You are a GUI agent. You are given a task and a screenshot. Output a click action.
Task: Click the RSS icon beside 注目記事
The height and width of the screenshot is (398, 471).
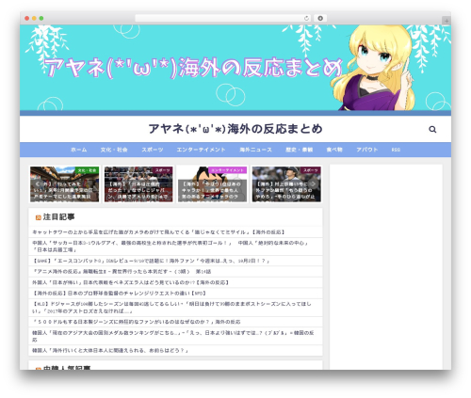(39, 217)
